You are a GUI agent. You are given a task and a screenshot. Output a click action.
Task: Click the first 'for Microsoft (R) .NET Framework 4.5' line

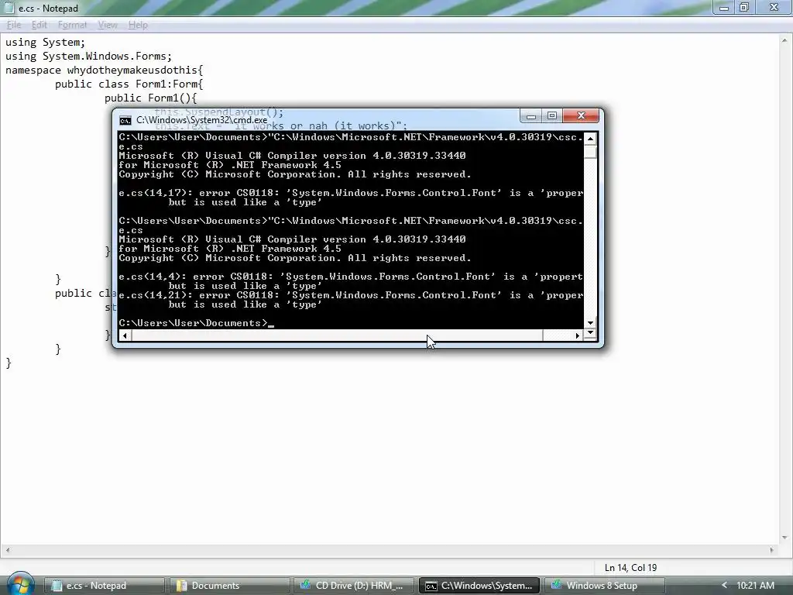(230, 165)
